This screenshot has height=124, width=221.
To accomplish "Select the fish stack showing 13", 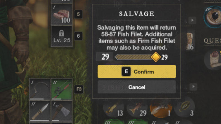I will pos(114,109).
